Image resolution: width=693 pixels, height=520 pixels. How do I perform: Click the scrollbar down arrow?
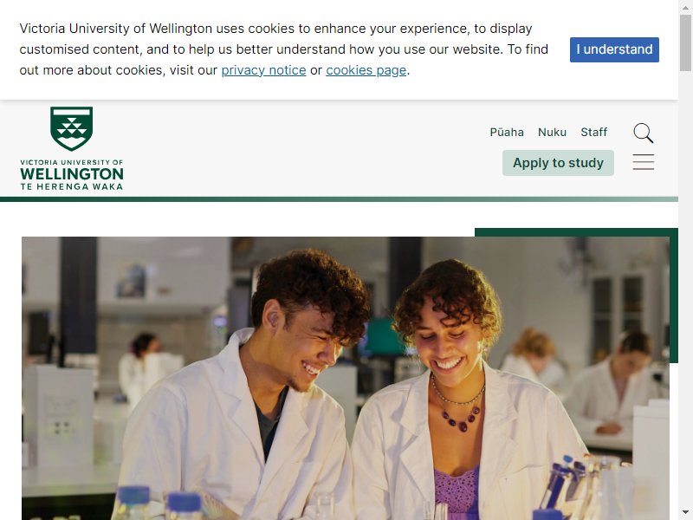tap(686, 513)
